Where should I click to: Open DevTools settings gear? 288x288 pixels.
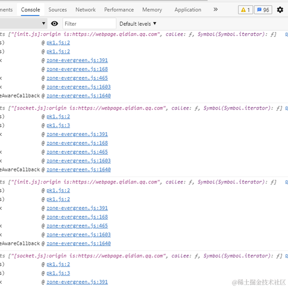pyautogui.click(x=280, y=9)
